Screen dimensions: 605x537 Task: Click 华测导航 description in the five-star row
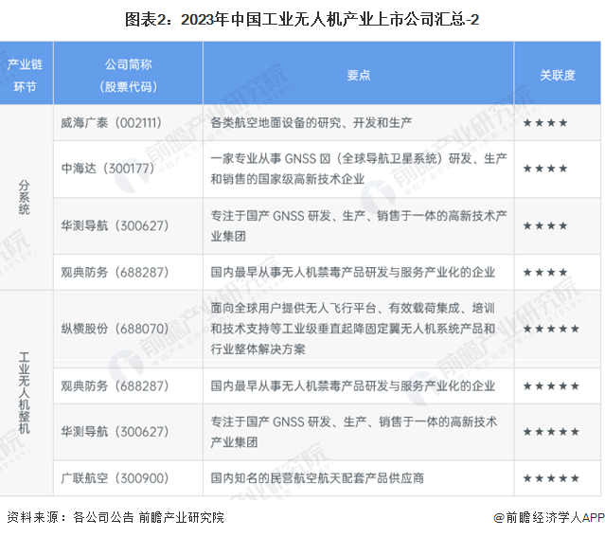(x=353, y=432)
